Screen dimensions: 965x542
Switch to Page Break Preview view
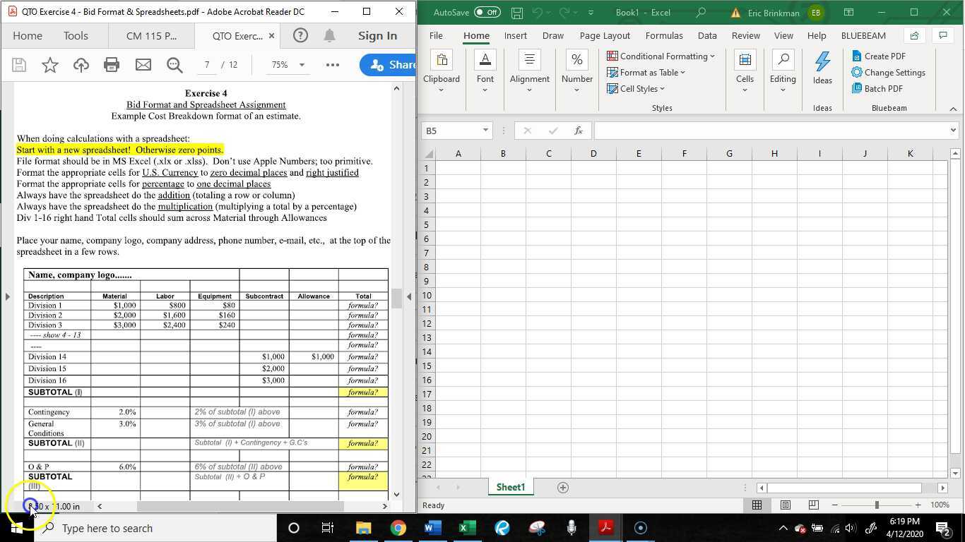click(x=813, y=505)
